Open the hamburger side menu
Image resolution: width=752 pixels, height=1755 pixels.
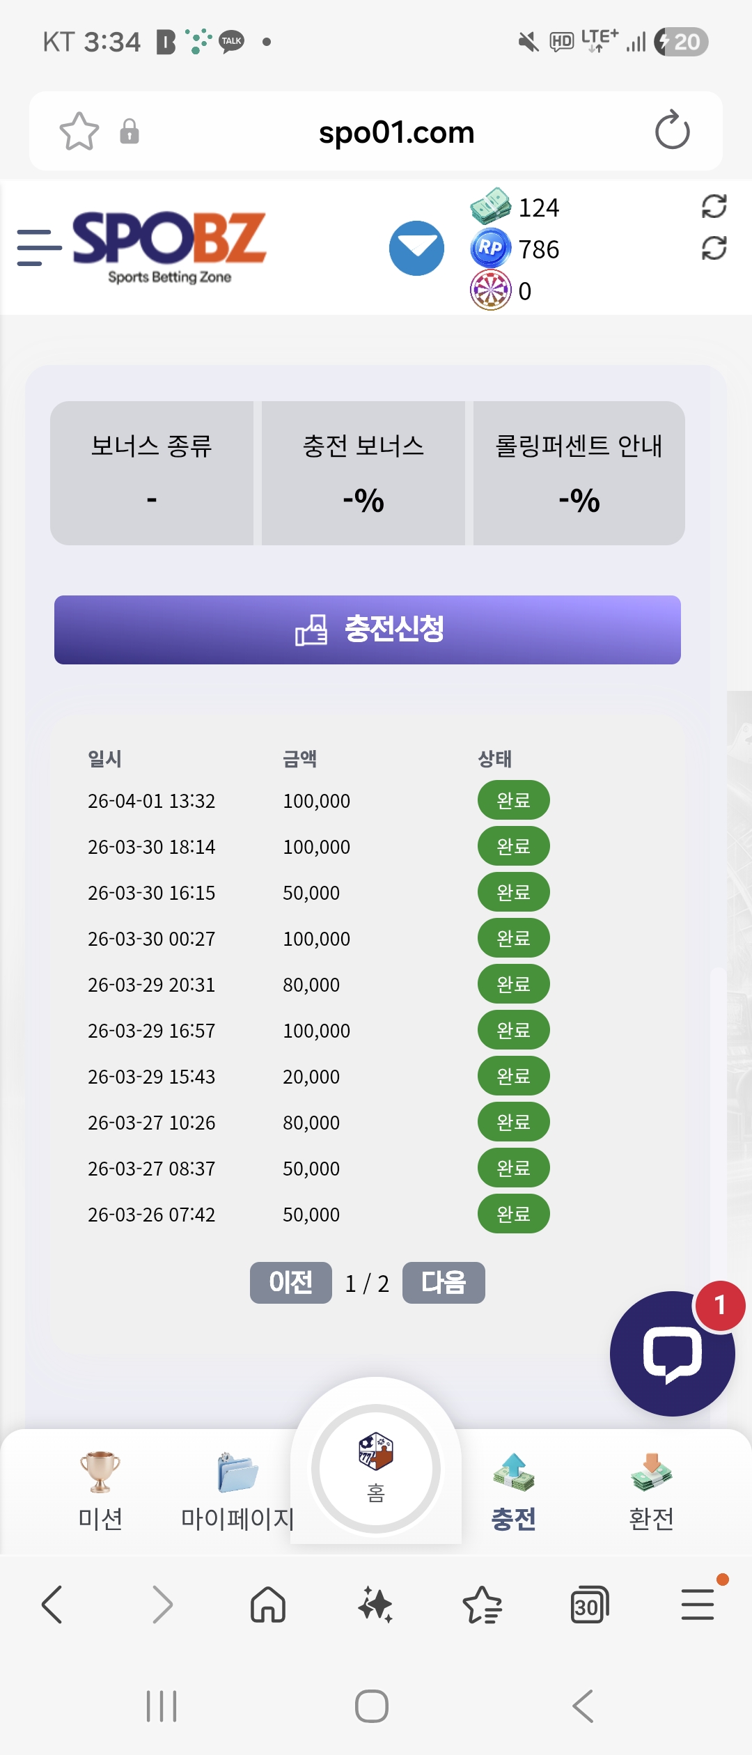(39, 248)
